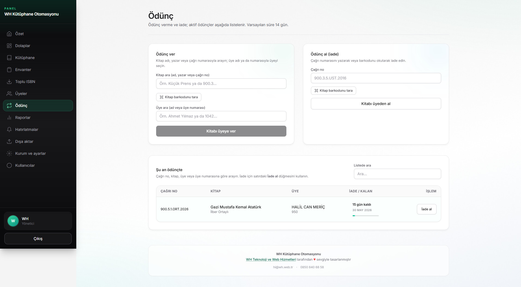Click the circle icon beside Kullanıcılar

pos(9,165)
